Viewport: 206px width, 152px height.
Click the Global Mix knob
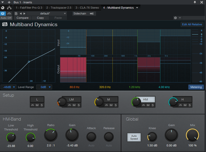[x=192, y=135]
